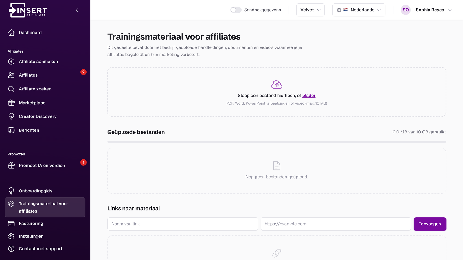Click the Naam van link input field
This screenshot has height=260, width=463.
183,224
